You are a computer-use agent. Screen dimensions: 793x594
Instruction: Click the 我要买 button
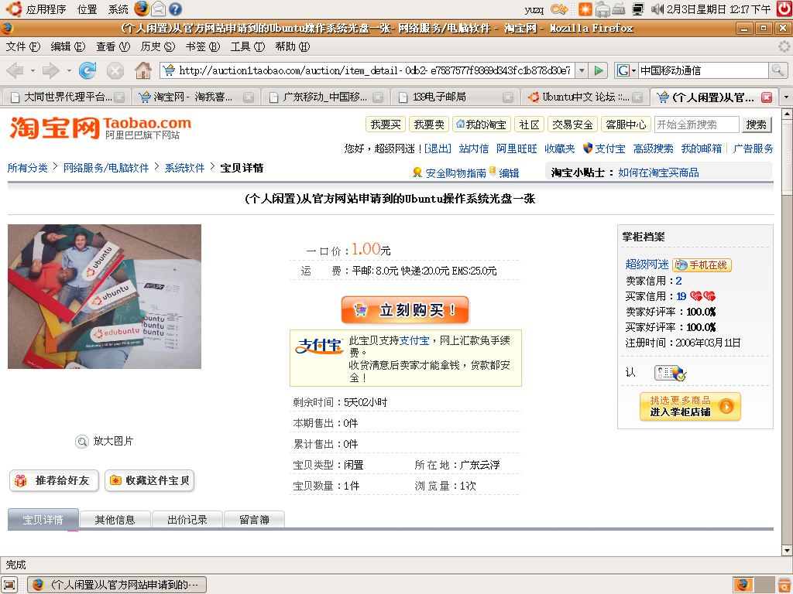pyautogui.click(x=386, y=125)
